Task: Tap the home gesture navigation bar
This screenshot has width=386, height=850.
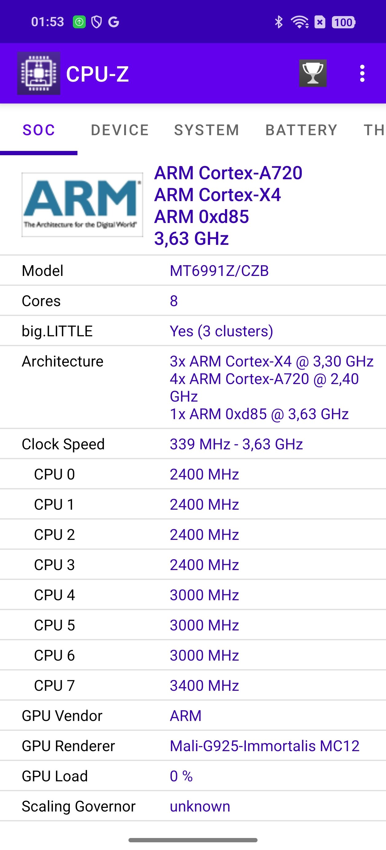Action: (x=193, y=840)
